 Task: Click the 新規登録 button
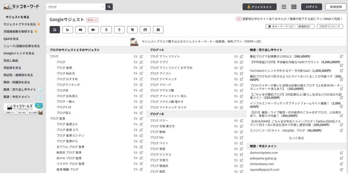336,7
